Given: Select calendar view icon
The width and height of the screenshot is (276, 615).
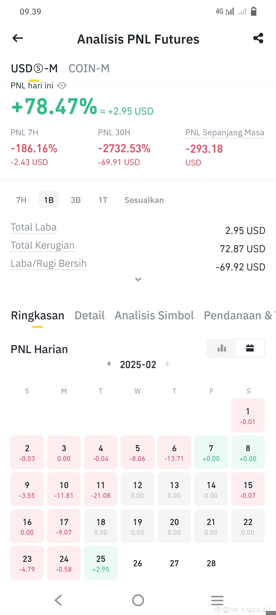Looking at the screenshot, I should (x=250, y=348).
